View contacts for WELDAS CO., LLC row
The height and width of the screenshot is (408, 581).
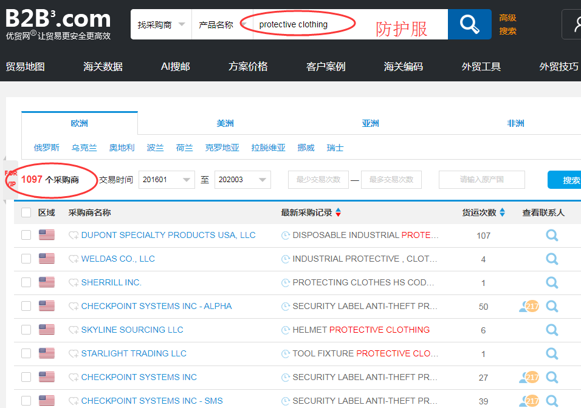[552, 259]
